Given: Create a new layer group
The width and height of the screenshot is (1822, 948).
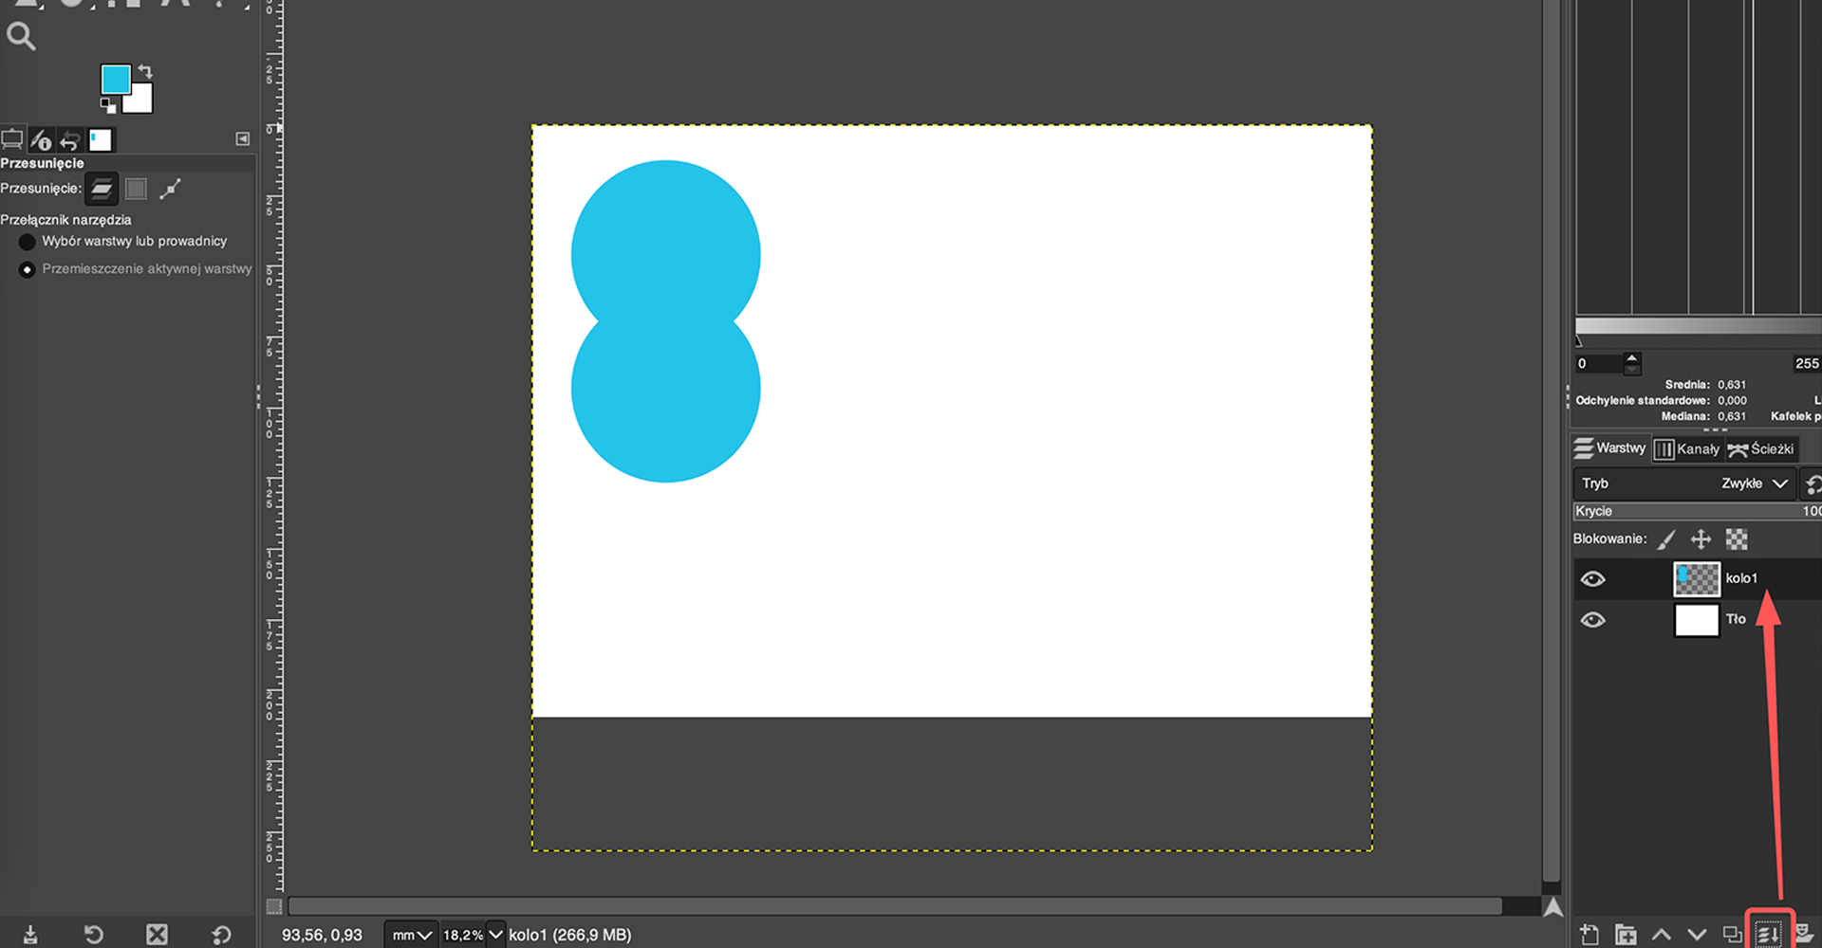Looking at the screenshot, I should click(x=1626, y=935).
